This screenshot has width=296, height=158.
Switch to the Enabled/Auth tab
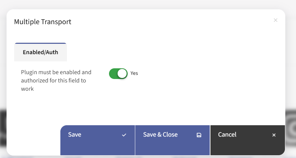[40, 52]
